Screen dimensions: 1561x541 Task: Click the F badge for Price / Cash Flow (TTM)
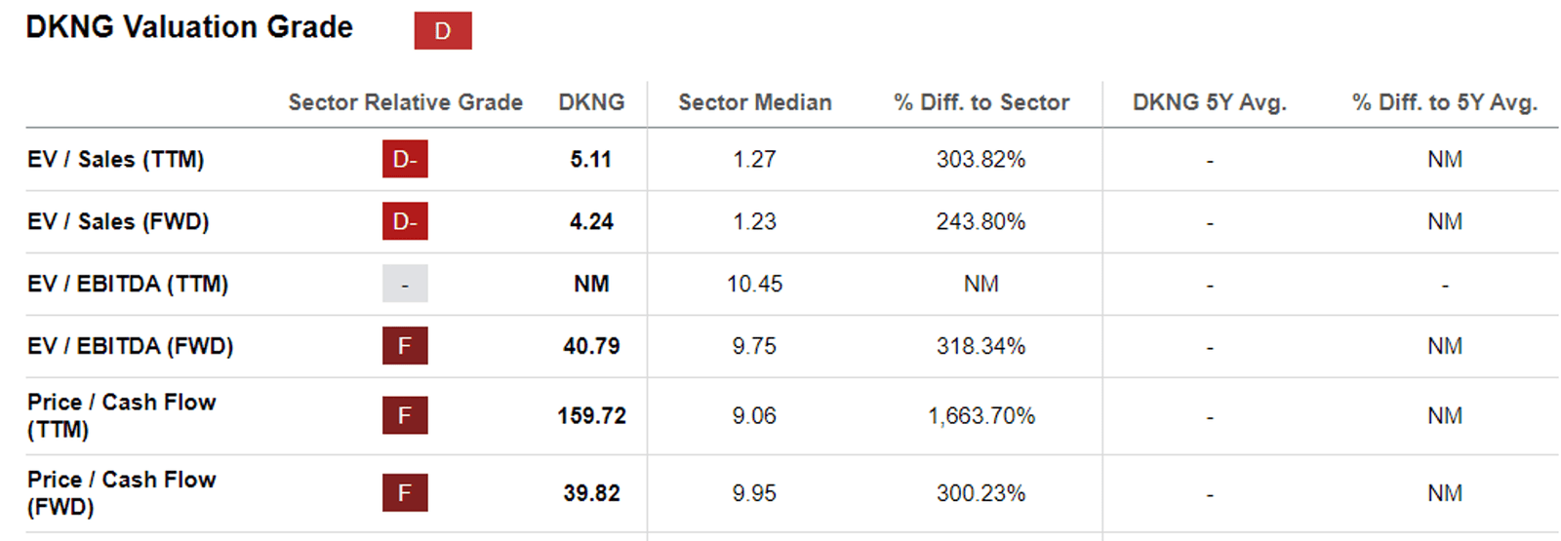tap(405, 416)
